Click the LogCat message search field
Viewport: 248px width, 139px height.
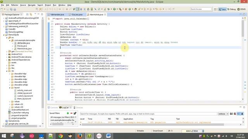pyautogui.click(x=148, y=114)
